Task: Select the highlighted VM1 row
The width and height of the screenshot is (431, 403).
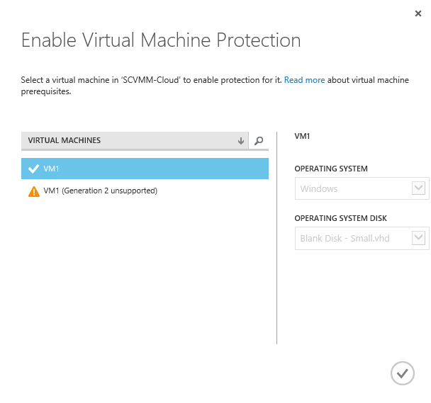Action: [145, 169]
